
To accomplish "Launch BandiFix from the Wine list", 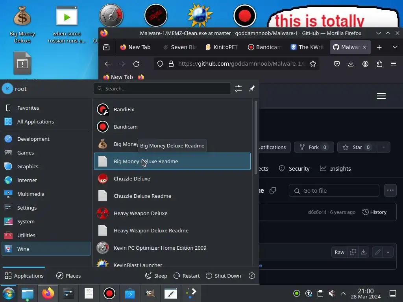I will pos(172,109).
